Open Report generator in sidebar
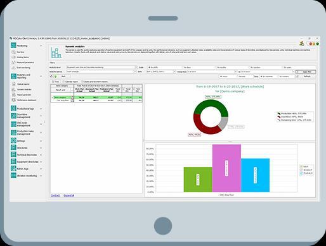This screenshot has width=326, height=246. click(24, 95)
